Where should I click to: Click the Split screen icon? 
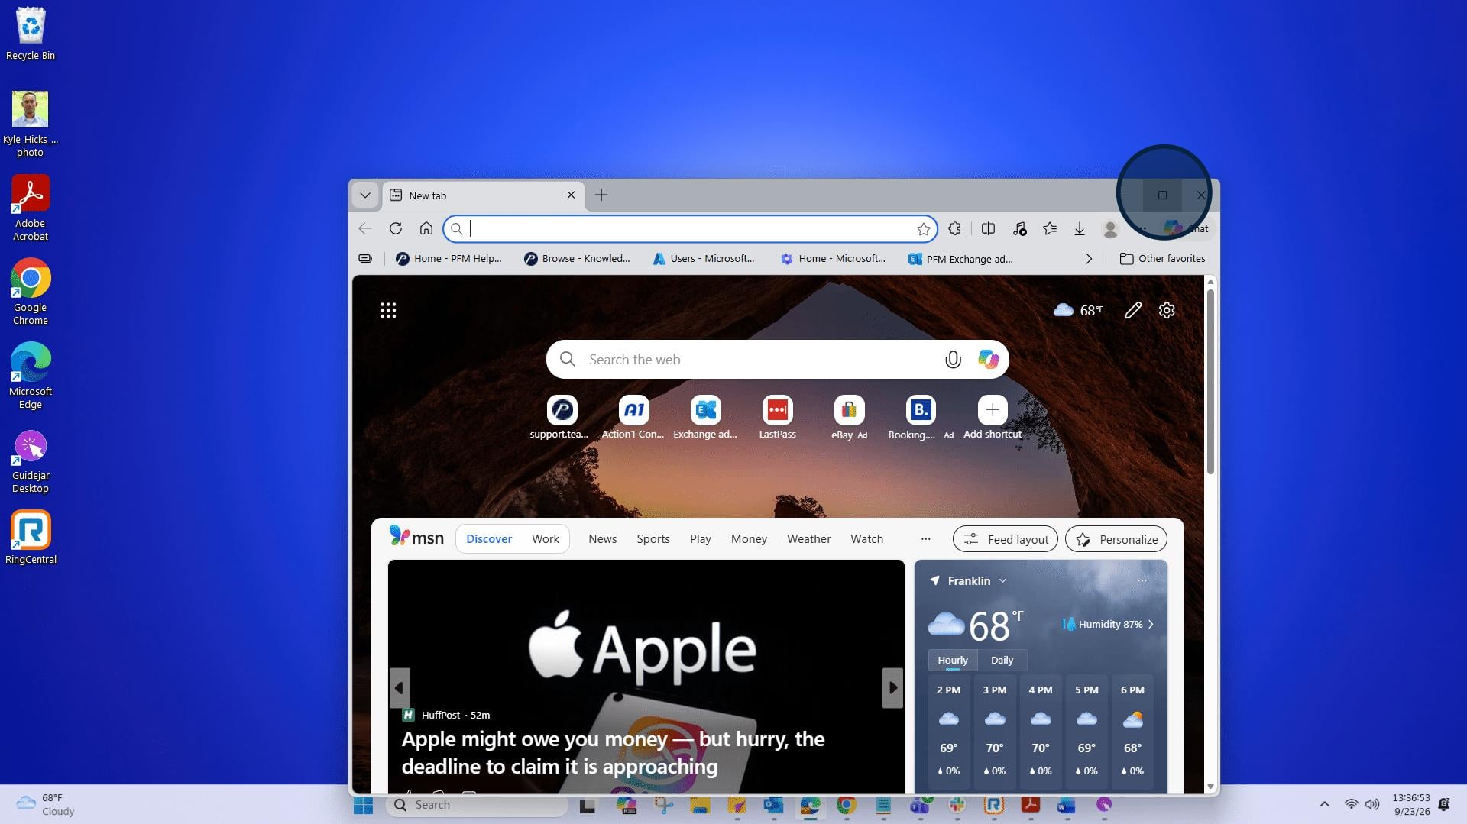988,228
